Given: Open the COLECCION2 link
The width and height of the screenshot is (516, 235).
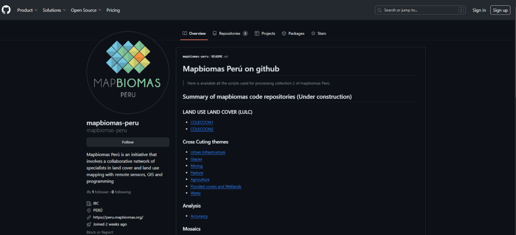Looking at the screenshot, I should pos(202,129).
